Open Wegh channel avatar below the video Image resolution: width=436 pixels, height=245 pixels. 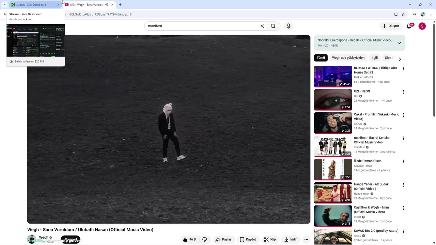pos(32,239)
